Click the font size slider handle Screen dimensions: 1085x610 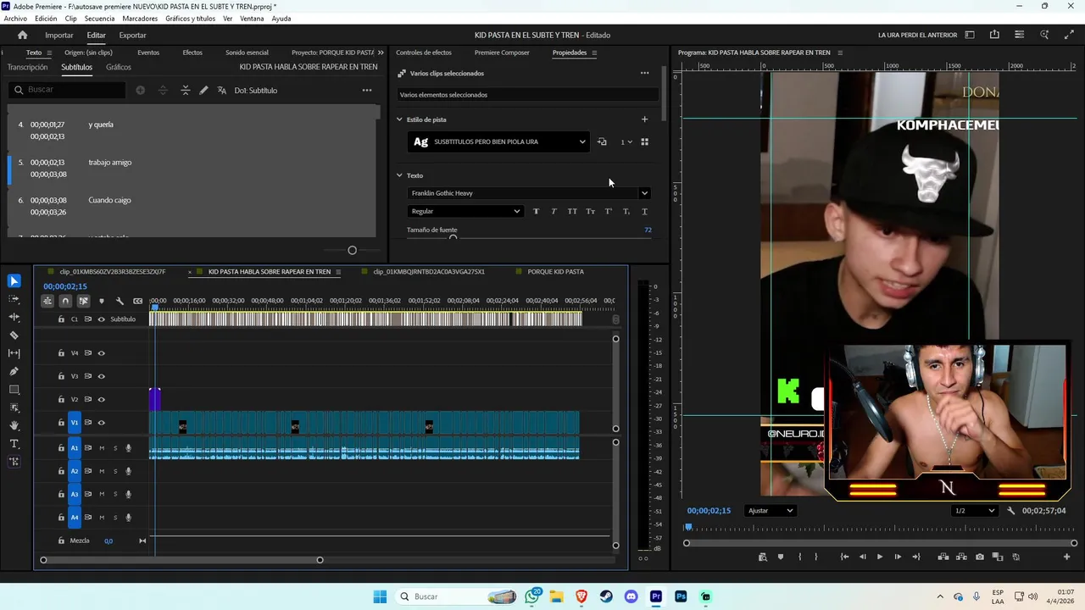tap(453, 239)
